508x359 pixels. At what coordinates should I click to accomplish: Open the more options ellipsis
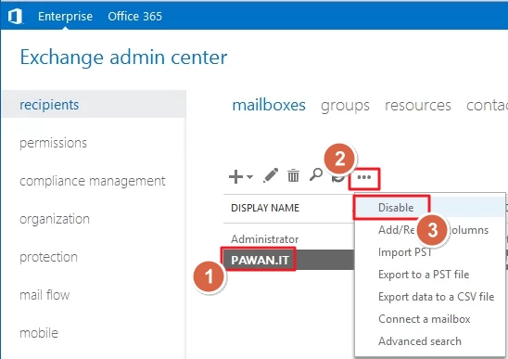364,177
